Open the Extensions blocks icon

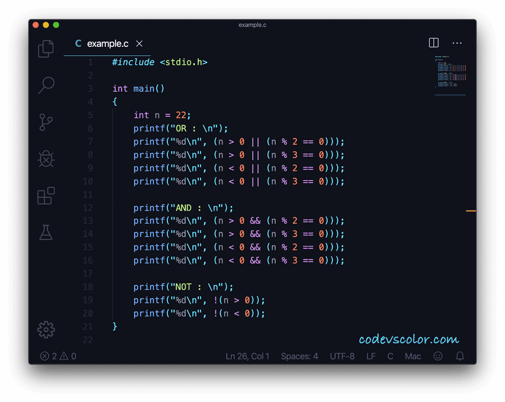click(x=46, y=195)
